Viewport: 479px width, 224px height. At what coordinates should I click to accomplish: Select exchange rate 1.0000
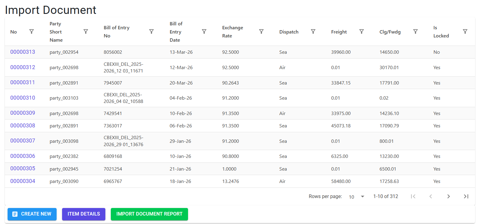click(x=229, y=169)
